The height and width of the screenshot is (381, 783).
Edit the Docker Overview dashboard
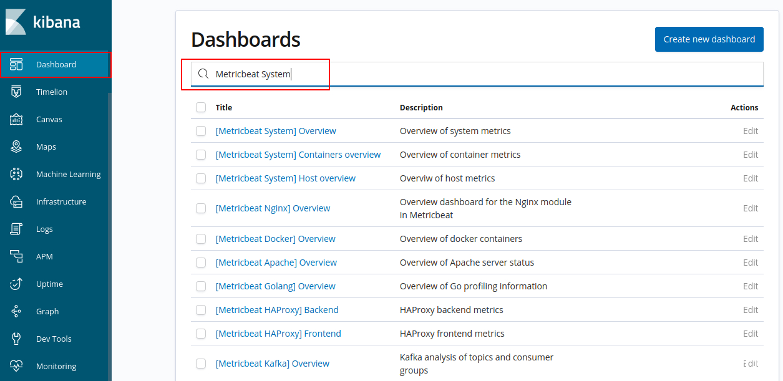click(x=751, y=239)
